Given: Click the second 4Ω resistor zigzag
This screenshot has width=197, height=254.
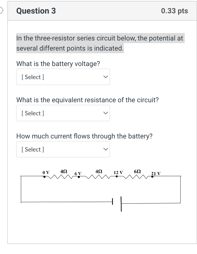Looking at the screenshot, I should click(x=97, y=176).
